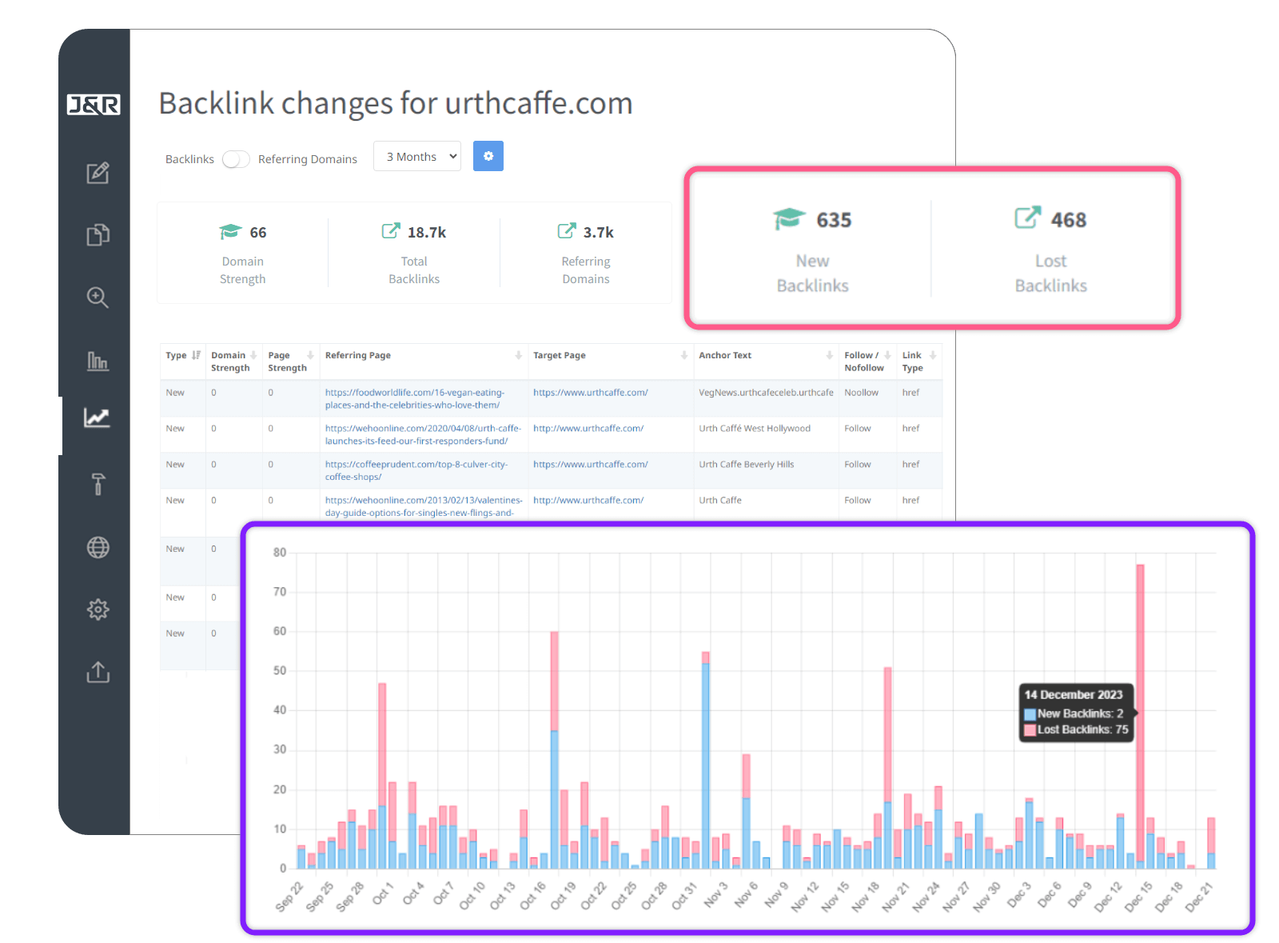
Task: Click the blue gear settings button
Action: (488, 156)
